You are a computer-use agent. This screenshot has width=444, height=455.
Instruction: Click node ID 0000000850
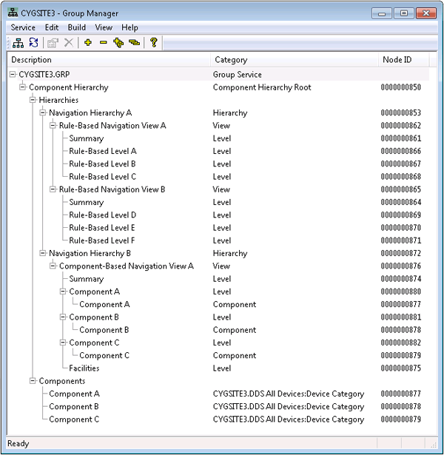[401, 87]
